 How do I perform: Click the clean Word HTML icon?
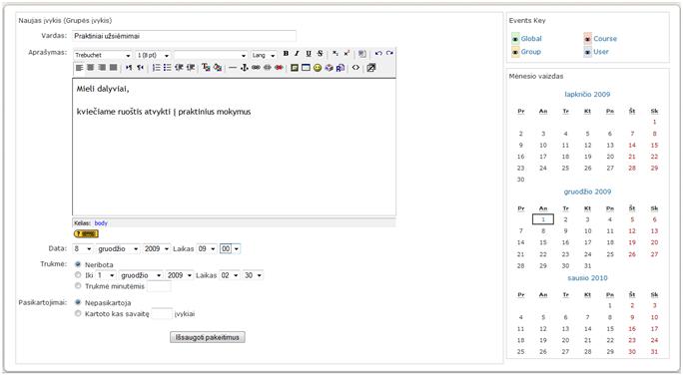[x=362, y=54]
